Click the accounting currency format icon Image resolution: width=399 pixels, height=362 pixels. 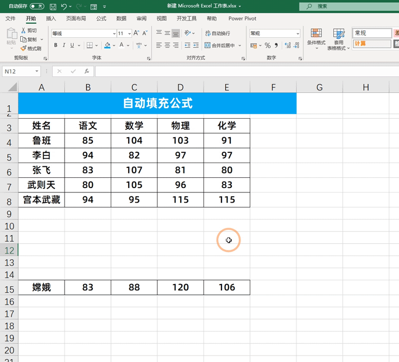[254, 46]
